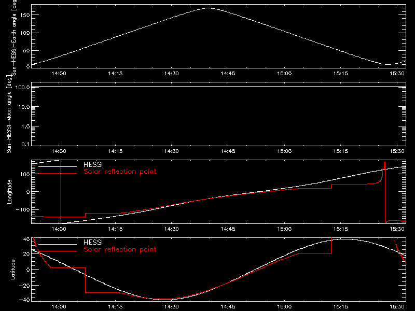The height and width of the screenshot is (311, 415).
Task: Click 'Solar reflection point' legend in Latitude plot
Action: pyautogui.click(x=120, y=249)
